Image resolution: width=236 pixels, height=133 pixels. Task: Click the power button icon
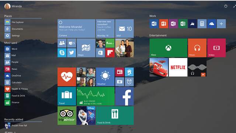tap(225, 6)
